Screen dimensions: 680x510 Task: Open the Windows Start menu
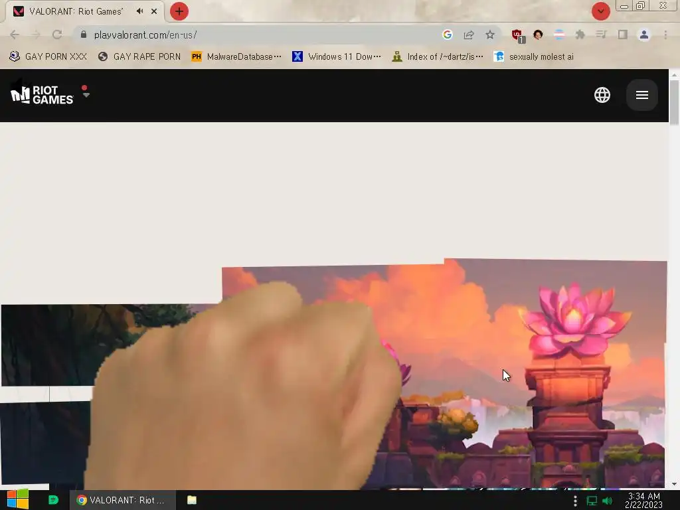(18, 500)
